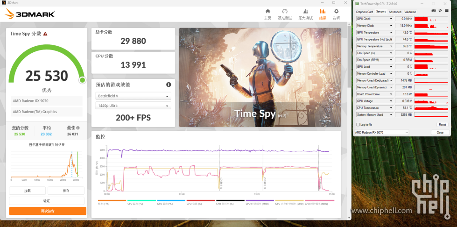Toggle the GPU temperature (°C) legend series

click(171, 202)
